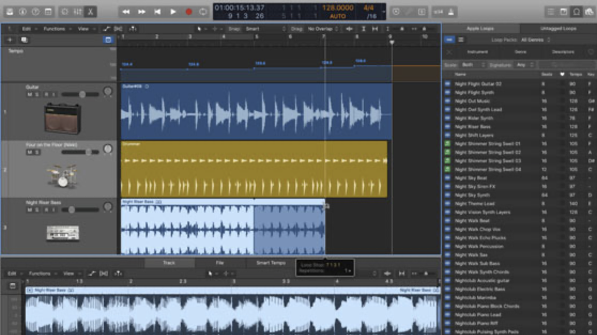597x335 pixels.
Task: Switch to the Apple Loops tab
Action: click(x=480, y=28)
